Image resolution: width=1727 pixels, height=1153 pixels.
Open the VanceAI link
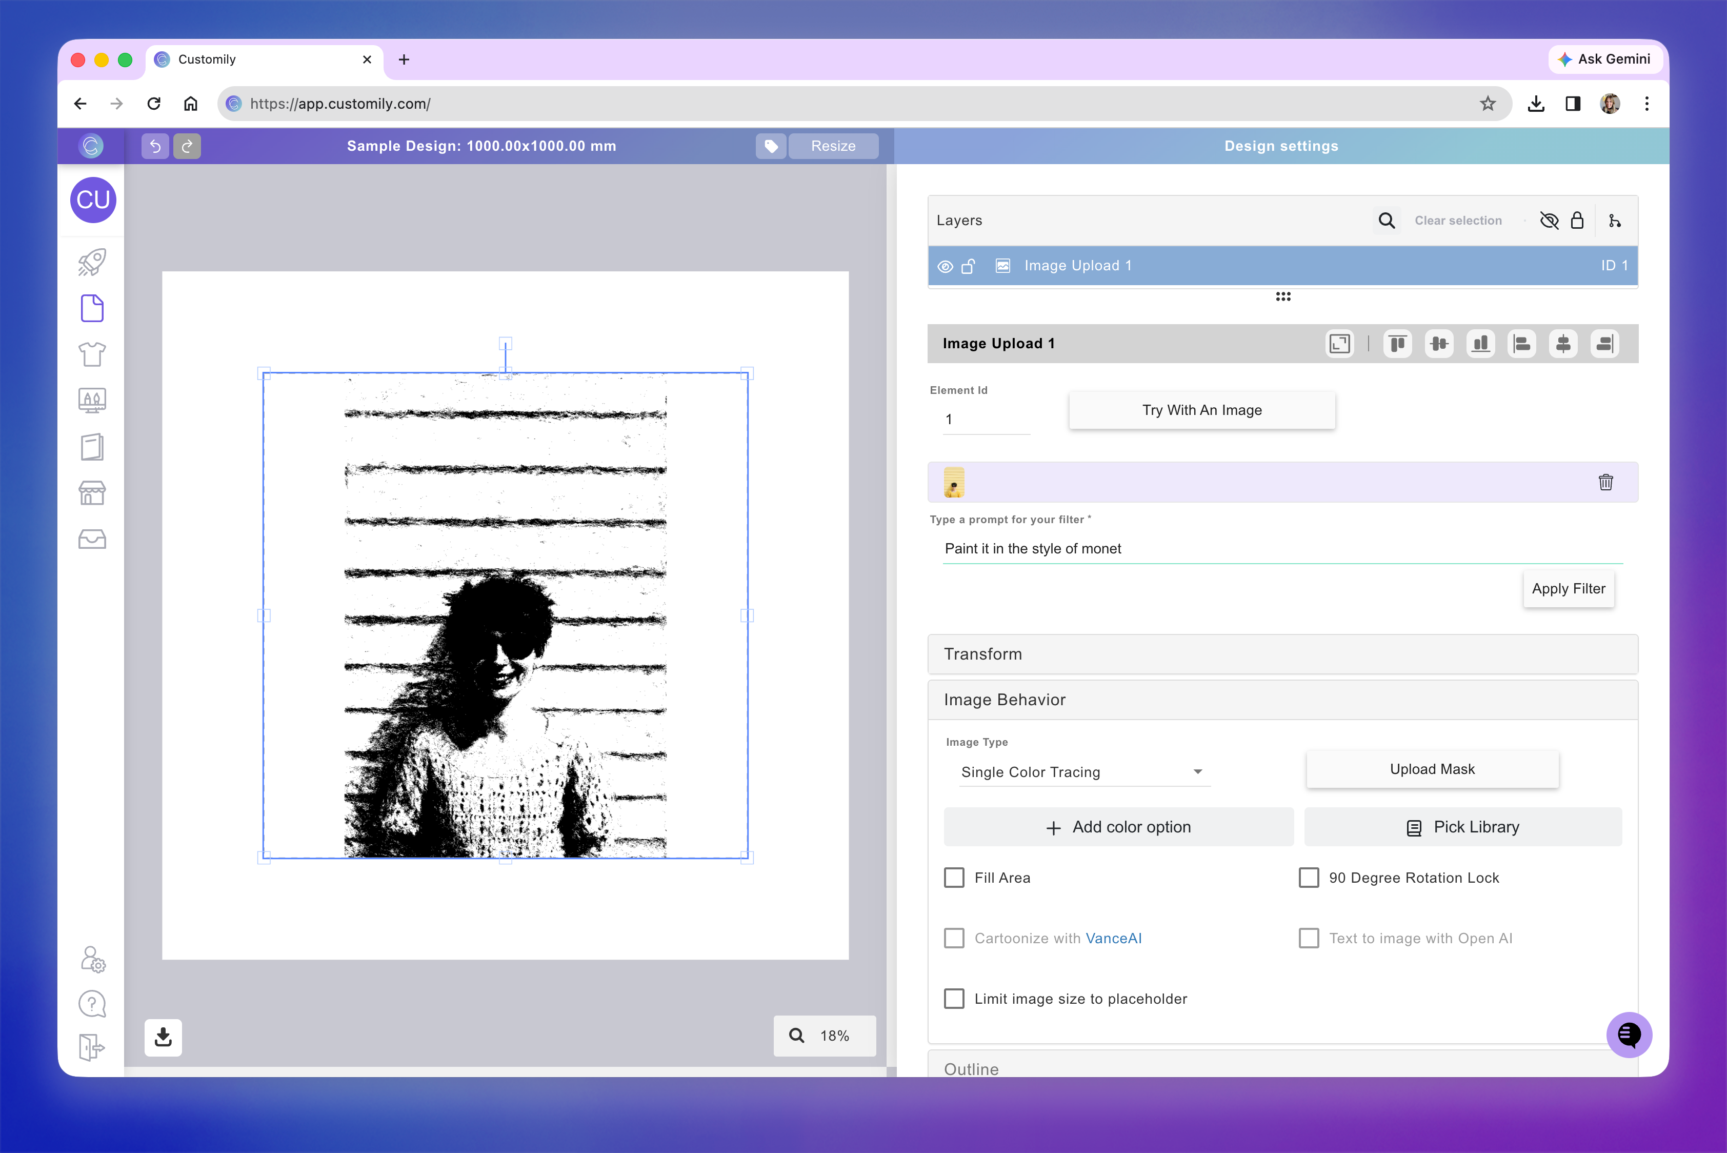pos(1114,938)
